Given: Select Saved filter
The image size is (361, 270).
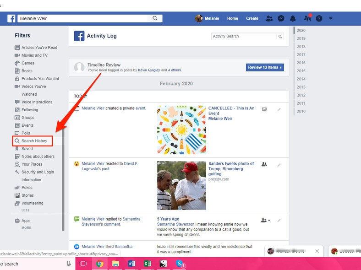Looking at the screenshot, I should coord(24,149).
